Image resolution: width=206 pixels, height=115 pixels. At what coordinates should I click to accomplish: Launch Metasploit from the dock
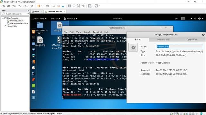pos(33,50)
